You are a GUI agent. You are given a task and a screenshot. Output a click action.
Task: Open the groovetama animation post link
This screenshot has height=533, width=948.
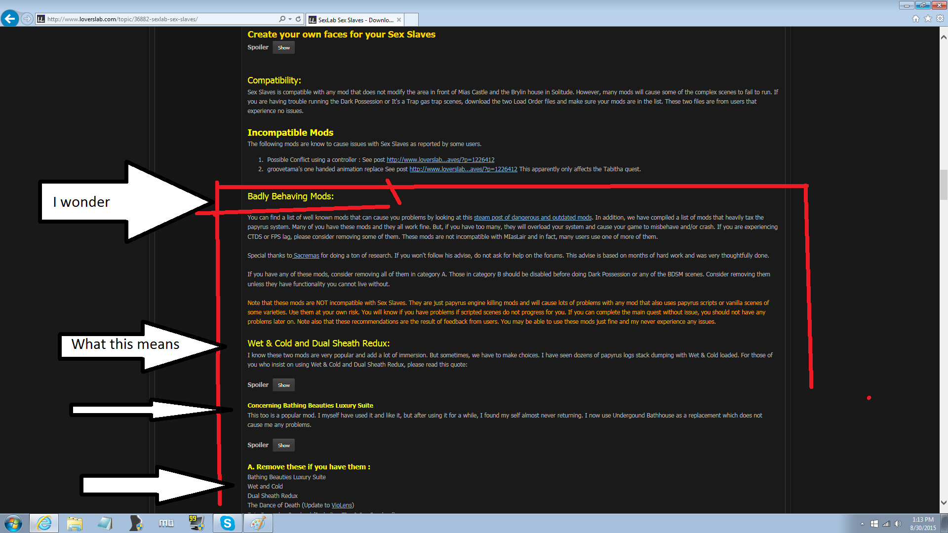click(463, 169)
